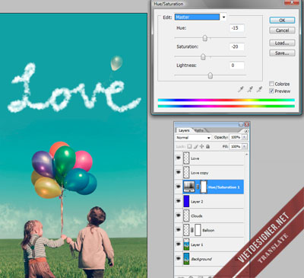Screen dimensions: 304x278
Task: Select the layer named "Layer 2"
Action: coord(197,202)
